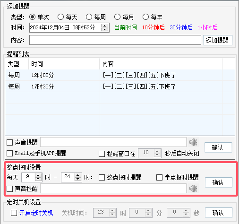Increase the chime end hour

pos(78,175)
